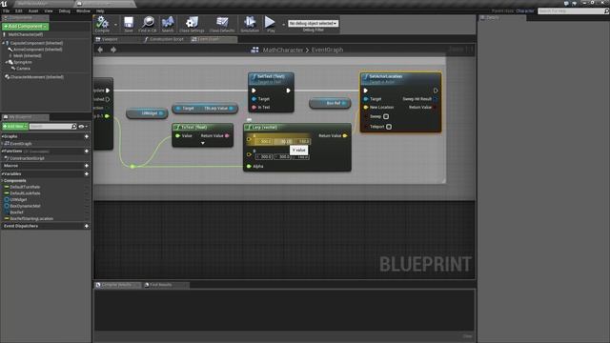610x343 pixels.
Task: Click the Compile toolbar icon
Action: coord(102,24)
